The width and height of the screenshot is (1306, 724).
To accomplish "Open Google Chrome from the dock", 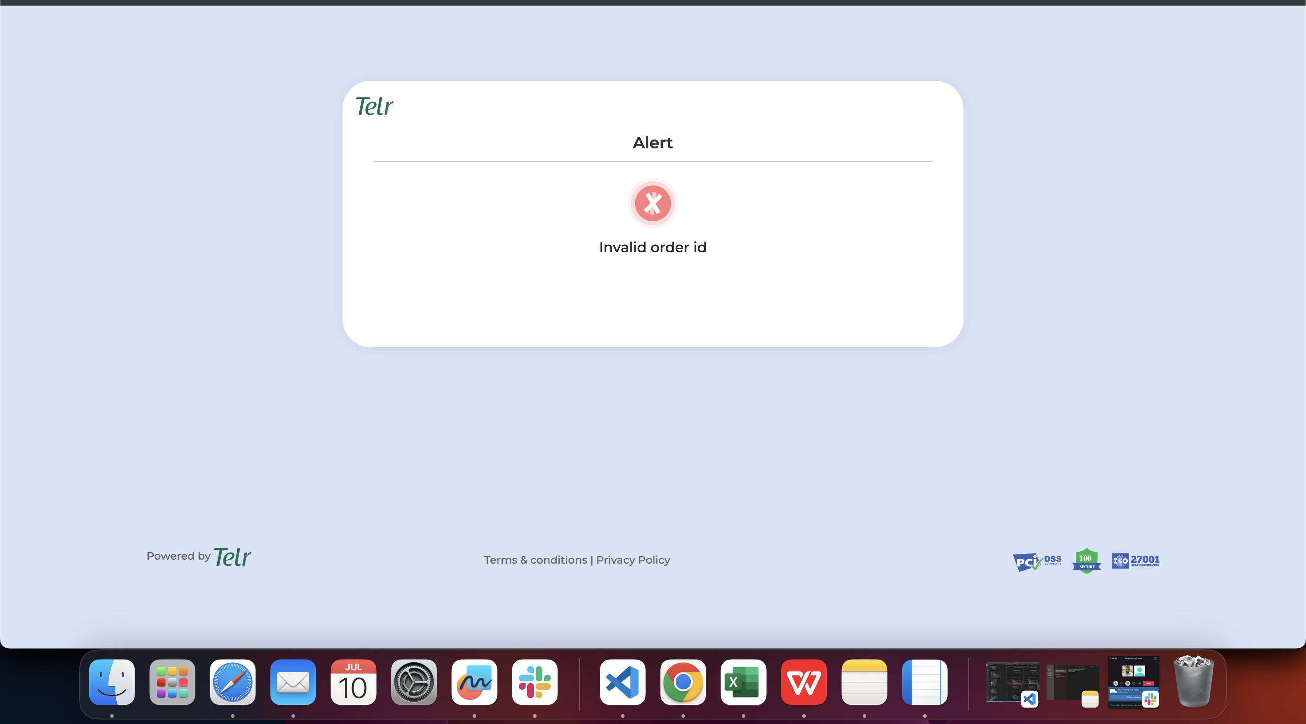I will point(683,682).
